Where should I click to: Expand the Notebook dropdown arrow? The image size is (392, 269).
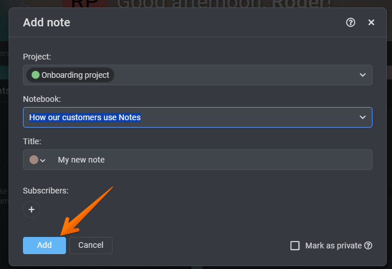tap(363, 117)
